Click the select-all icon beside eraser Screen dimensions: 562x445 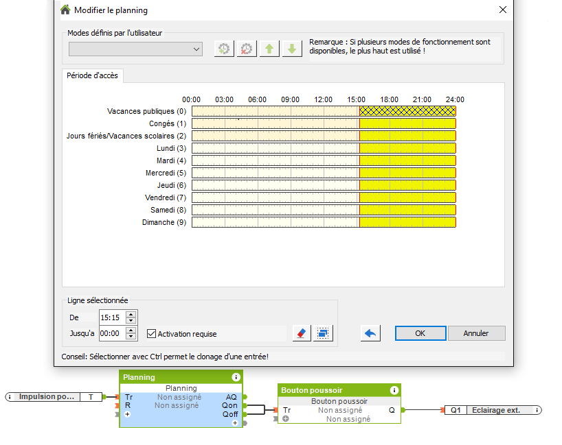coord(324,333)
